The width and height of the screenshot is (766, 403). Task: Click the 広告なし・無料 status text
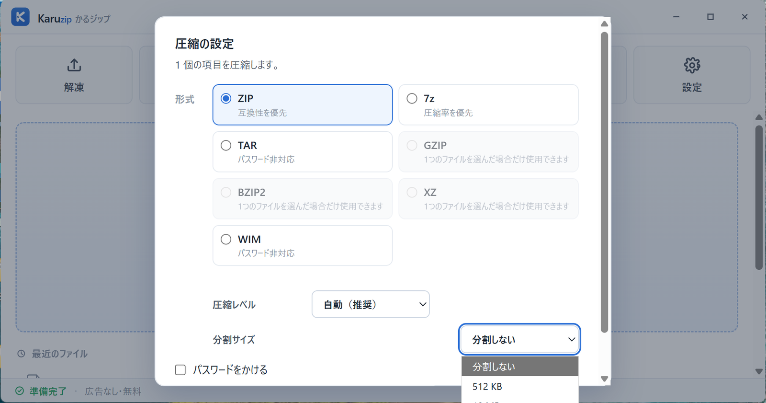[113, 391]
